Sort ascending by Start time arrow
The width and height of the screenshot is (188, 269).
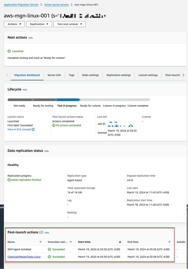coord(120,242)
